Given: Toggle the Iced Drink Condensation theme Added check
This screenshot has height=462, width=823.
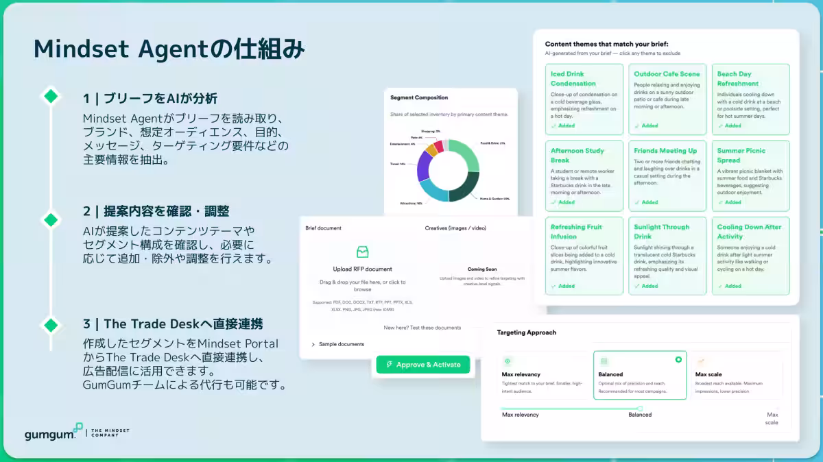Looking at the screenshot, I should click(563, 125).
